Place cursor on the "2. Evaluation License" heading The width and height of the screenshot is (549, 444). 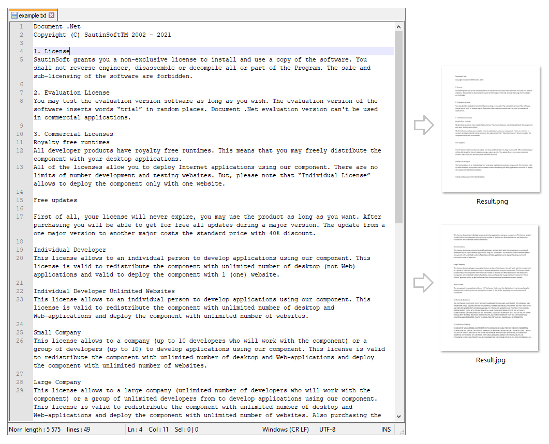click(x=71, y=93)
